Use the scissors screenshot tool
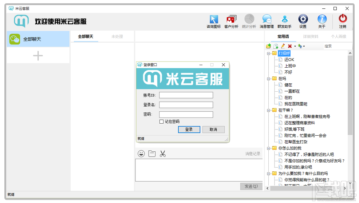The height and width of the screenshot is (203, 359). [162, 154]
